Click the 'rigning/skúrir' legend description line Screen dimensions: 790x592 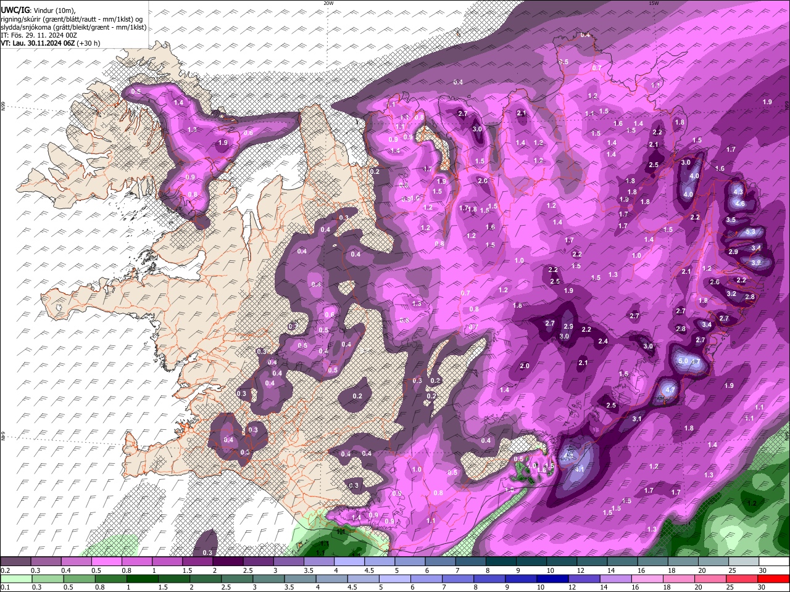[x=71, y=19]
